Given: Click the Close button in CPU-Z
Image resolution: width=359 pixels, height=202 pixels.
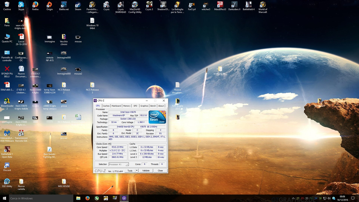Looking at the screenshot, I should (x=160, y=171).
